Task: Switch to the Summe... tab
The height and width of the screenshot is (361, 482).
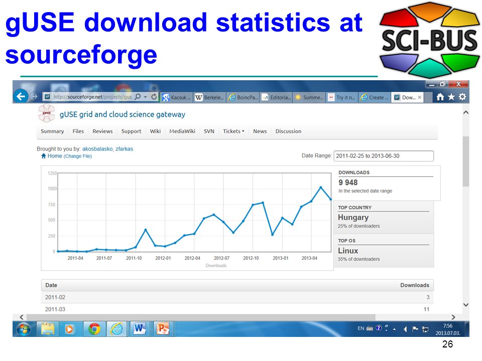Action: click(309, 97)
